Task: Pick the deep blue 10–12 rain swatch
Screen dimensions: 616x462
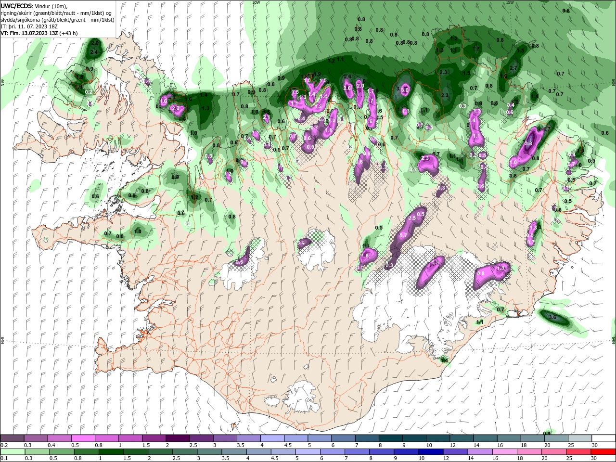Action: coord(430,452)
